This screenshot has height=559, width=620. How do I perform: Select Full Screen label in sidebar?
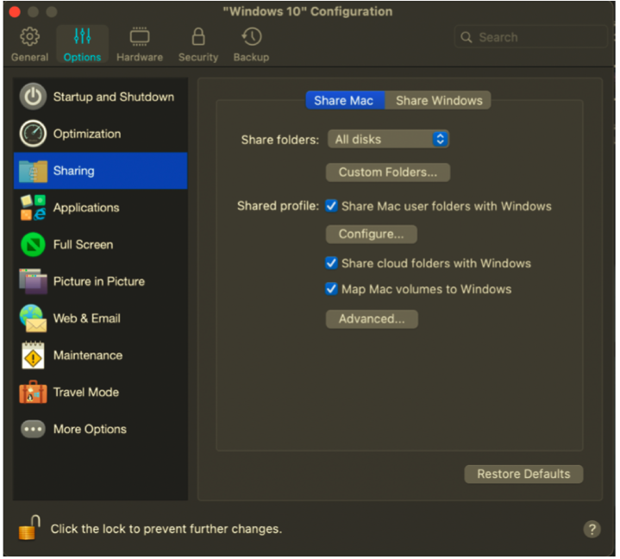(83, 244)
